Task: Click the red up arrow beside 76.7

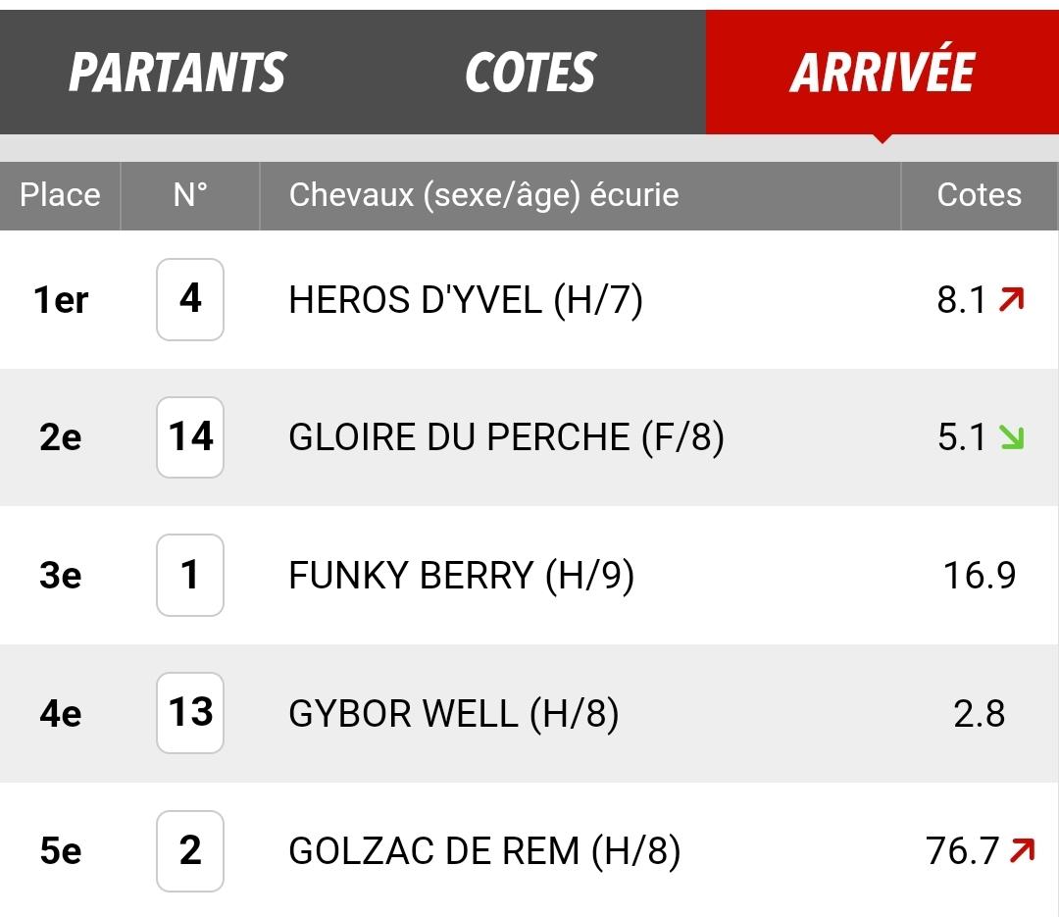Action: (x=1022, y=850)
